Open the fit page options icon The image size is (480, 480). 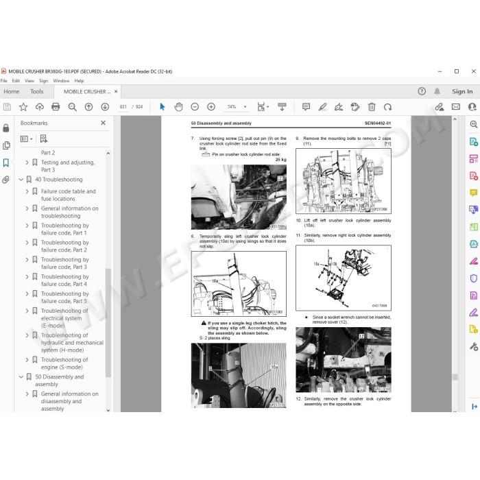click(x=263, y=107)
